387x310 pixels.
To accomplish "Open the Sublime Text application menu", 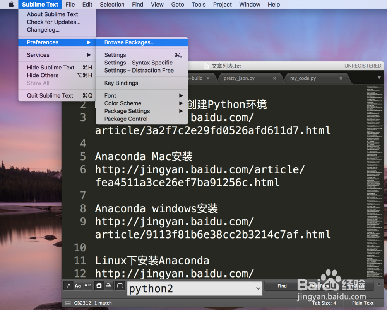I will click(40, 4).
